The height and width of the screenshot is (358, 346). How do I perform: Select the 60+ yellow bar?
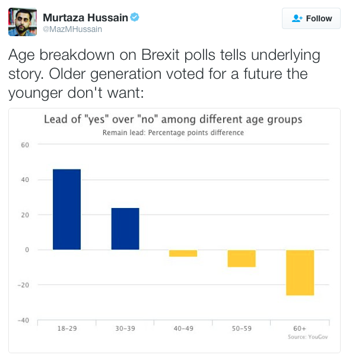[300, 273]
